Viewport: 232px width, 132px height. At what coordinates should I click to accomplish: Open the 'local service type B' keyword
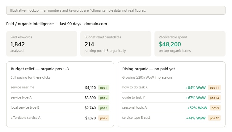[25, 108]
